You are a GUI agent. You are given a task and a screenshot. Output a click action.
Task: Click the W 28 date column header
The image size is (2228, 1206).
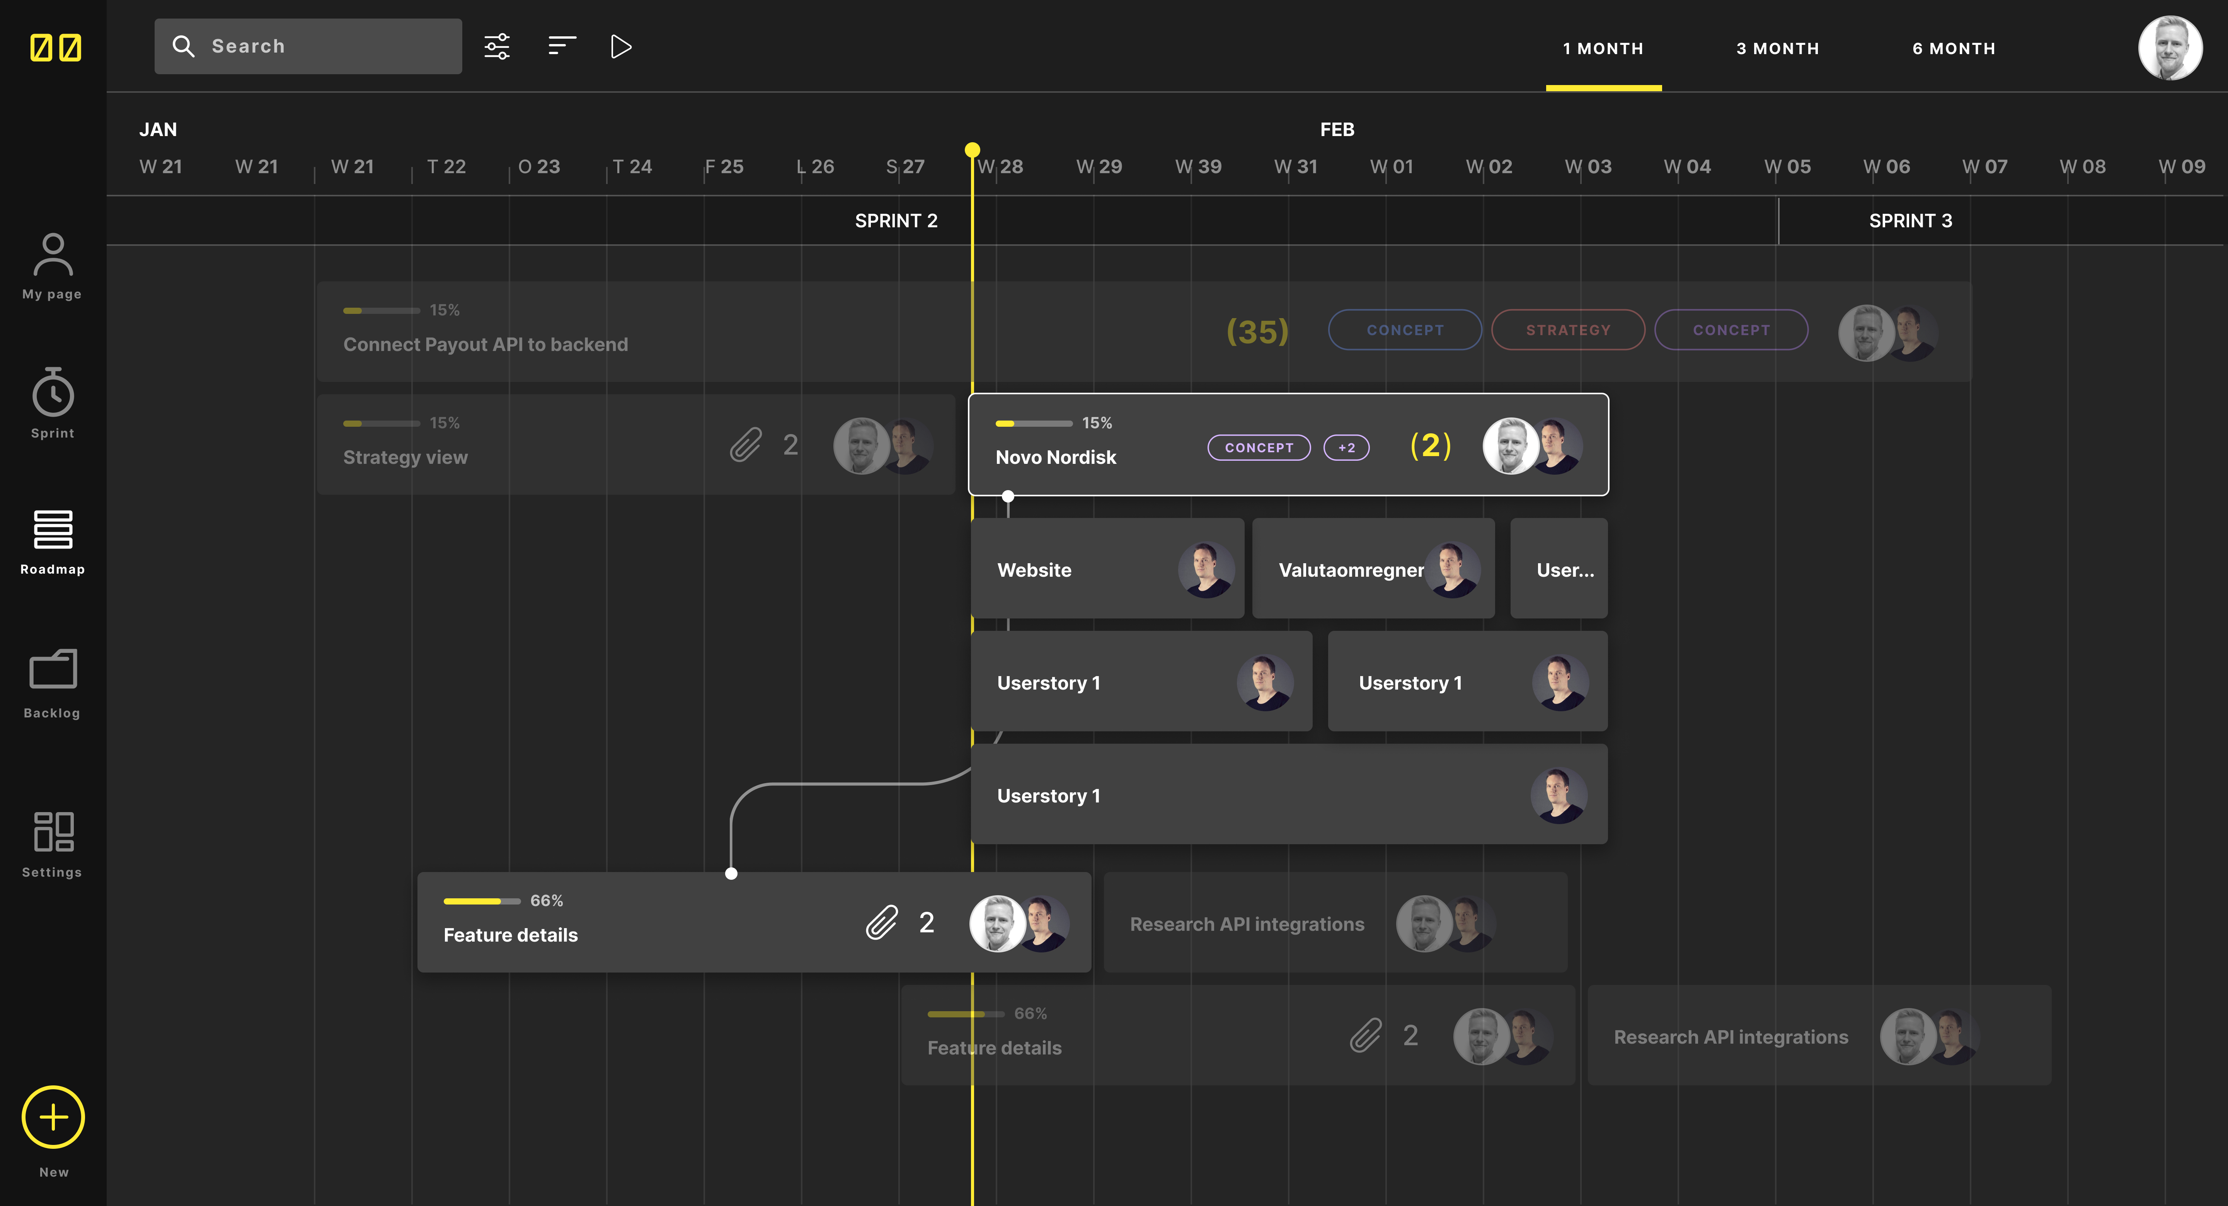tap(1000, 166)
